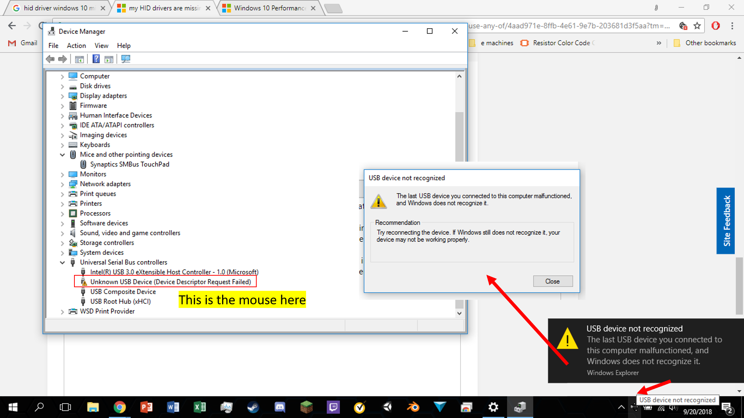Click the Opera extension icon in Chrome

715,26
